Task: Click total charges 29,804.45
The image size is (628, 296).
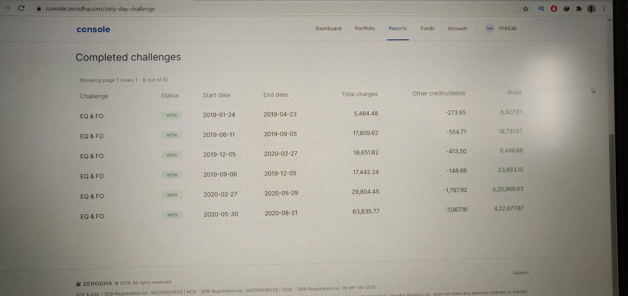Action: pyautogui.click(x=366, y=192)
